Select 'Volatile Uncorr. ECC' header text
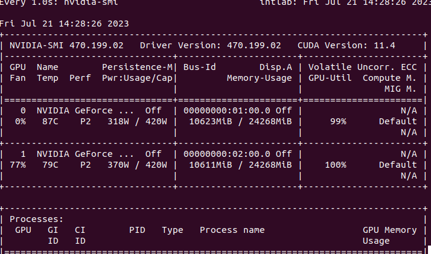The image size is (431, 254). [363, 67]
